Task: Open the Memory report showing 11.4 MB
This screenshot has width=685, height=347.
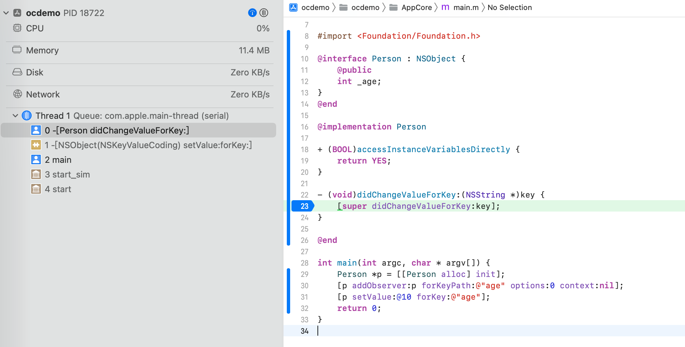Action: click(x=140, y=50)
